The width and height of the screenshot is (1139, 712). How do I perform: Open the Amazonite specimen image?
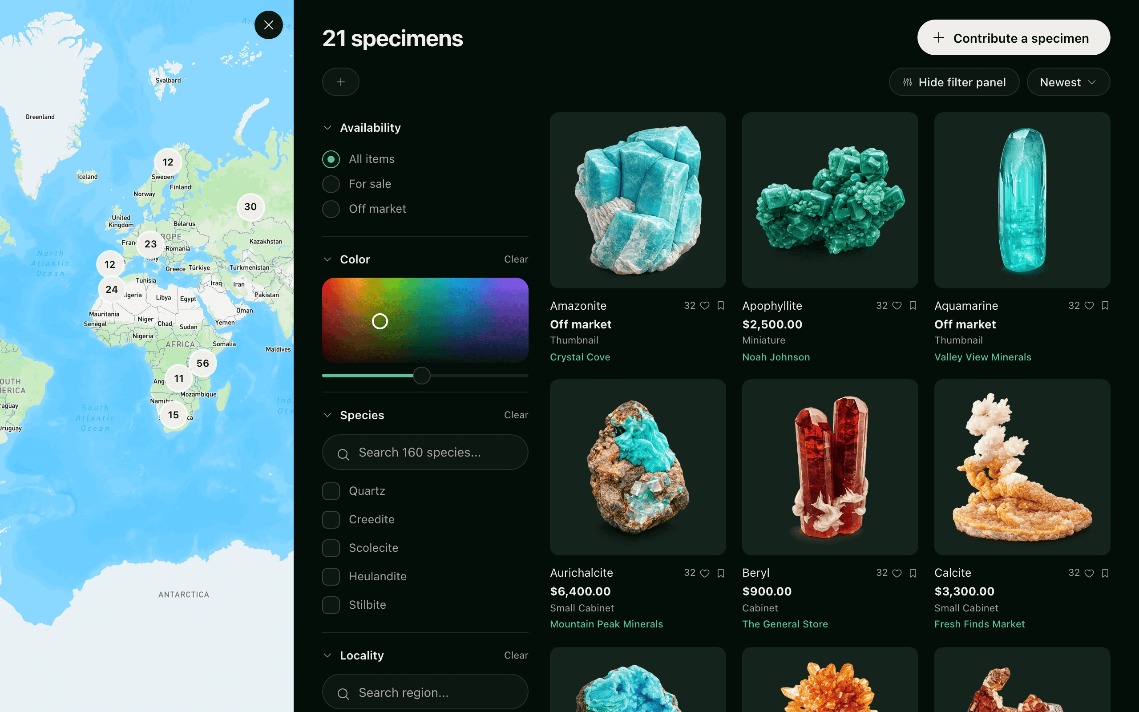click(x=638, y=200)
